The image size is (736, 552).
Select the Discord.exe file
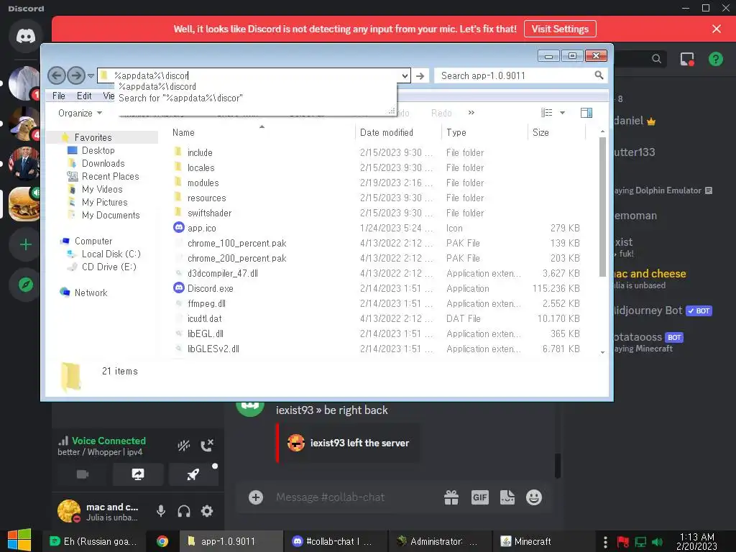[211, 289]
